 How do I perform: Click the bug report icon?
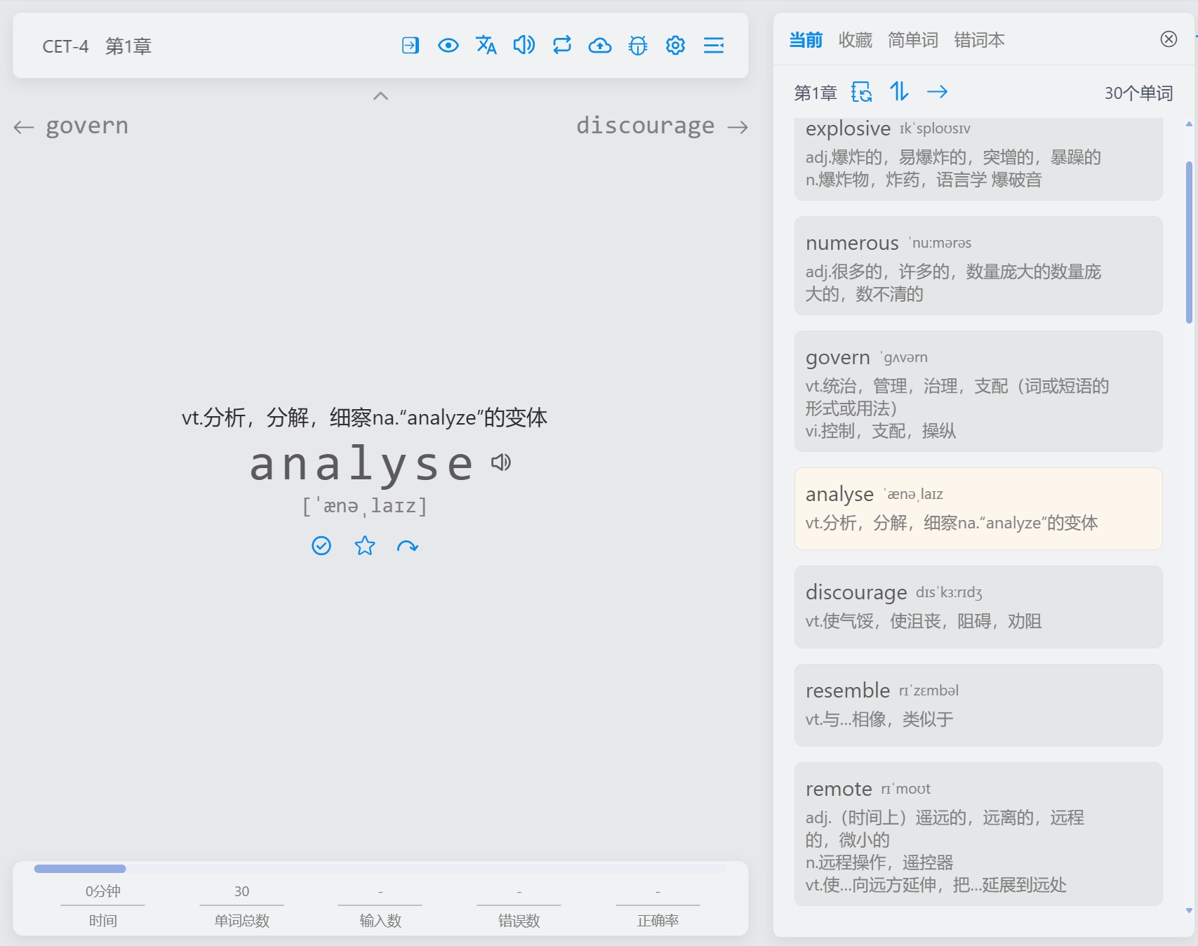[638, 46]
